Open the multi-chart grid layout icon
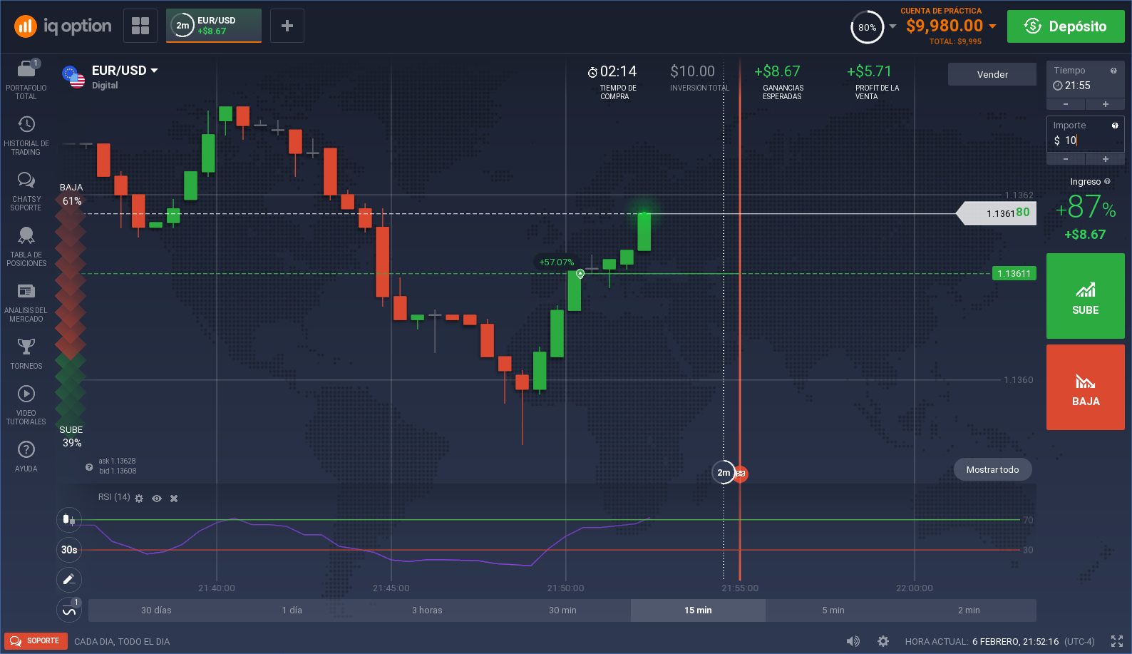This screenshot has width=1132, height=654. (x=140, y=26)
